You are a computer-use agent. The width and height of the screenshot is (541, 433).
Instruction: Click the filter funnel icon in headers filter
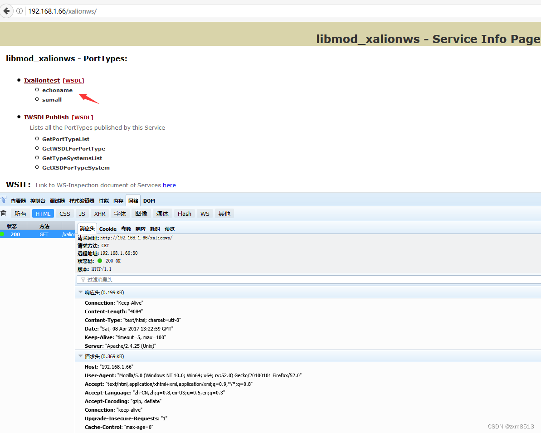pos(83,279)
